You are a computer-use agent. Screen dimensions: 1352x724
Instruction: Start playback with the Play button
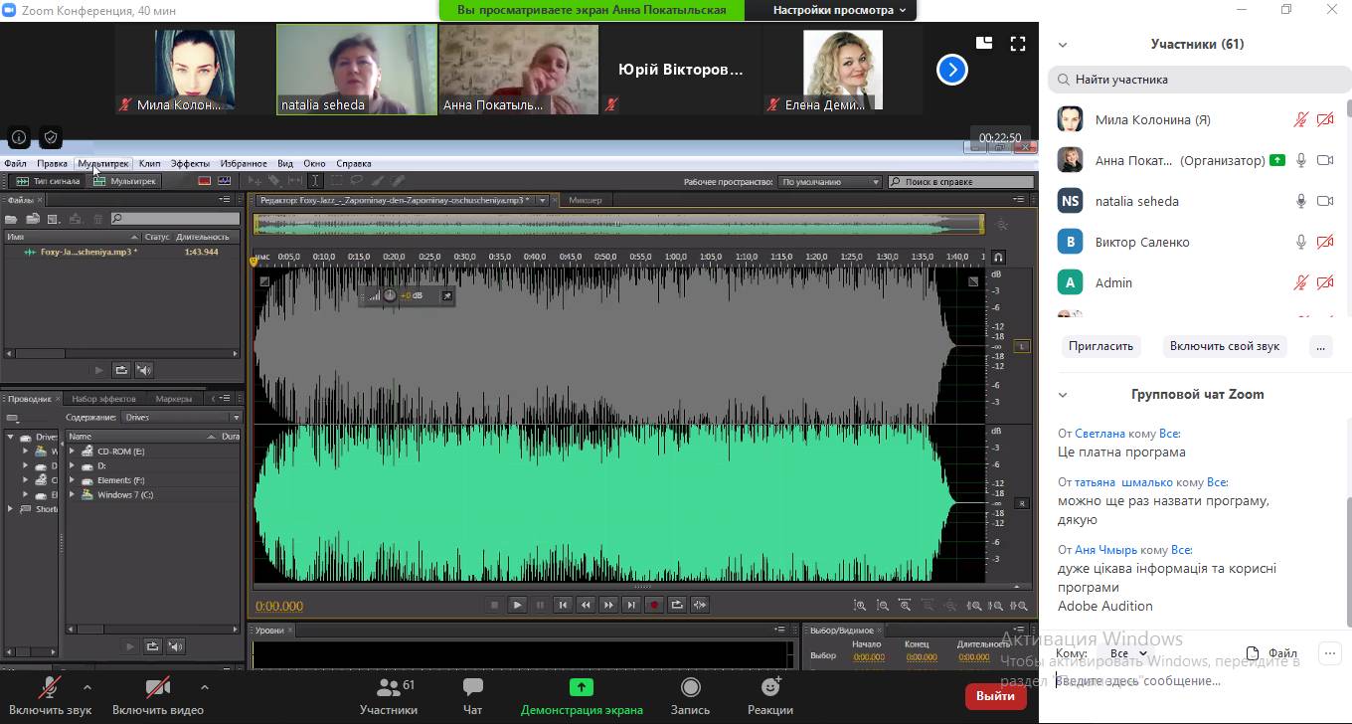(517, 605)
